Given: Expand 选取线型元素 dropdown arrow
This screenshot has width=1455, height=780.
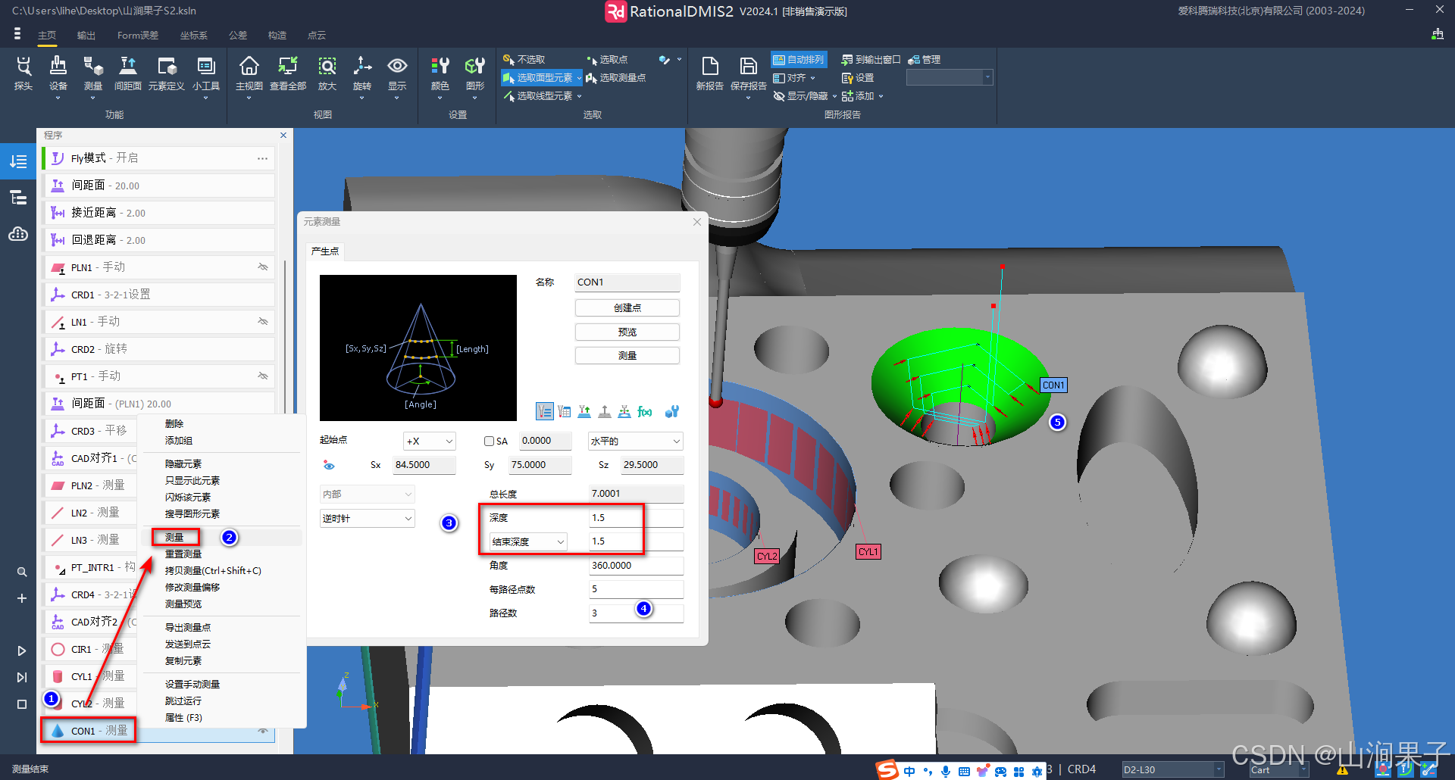Looking at the screenshot, I should (580, 96).
